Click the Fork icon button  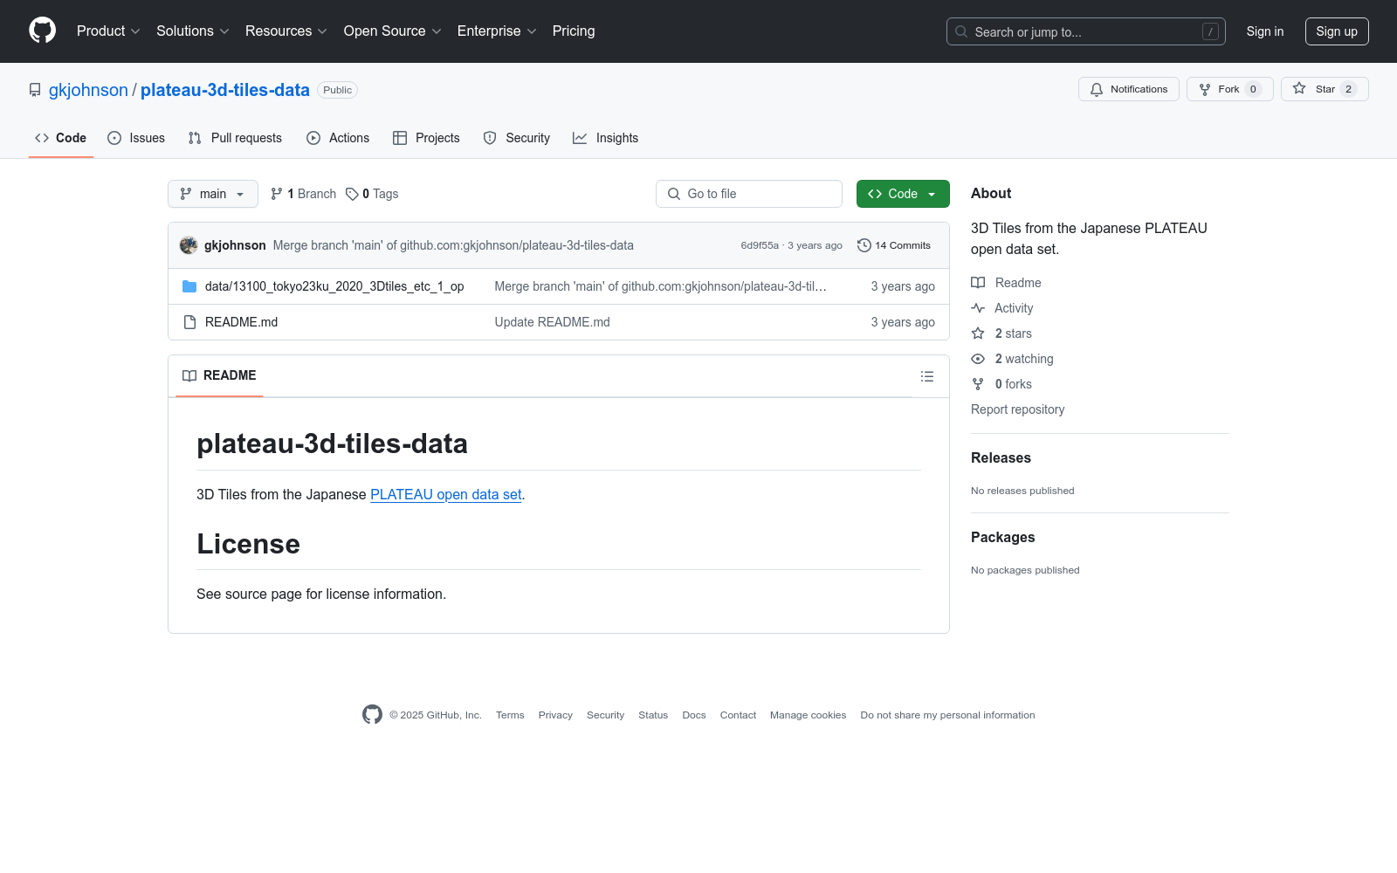[1205, 89]
